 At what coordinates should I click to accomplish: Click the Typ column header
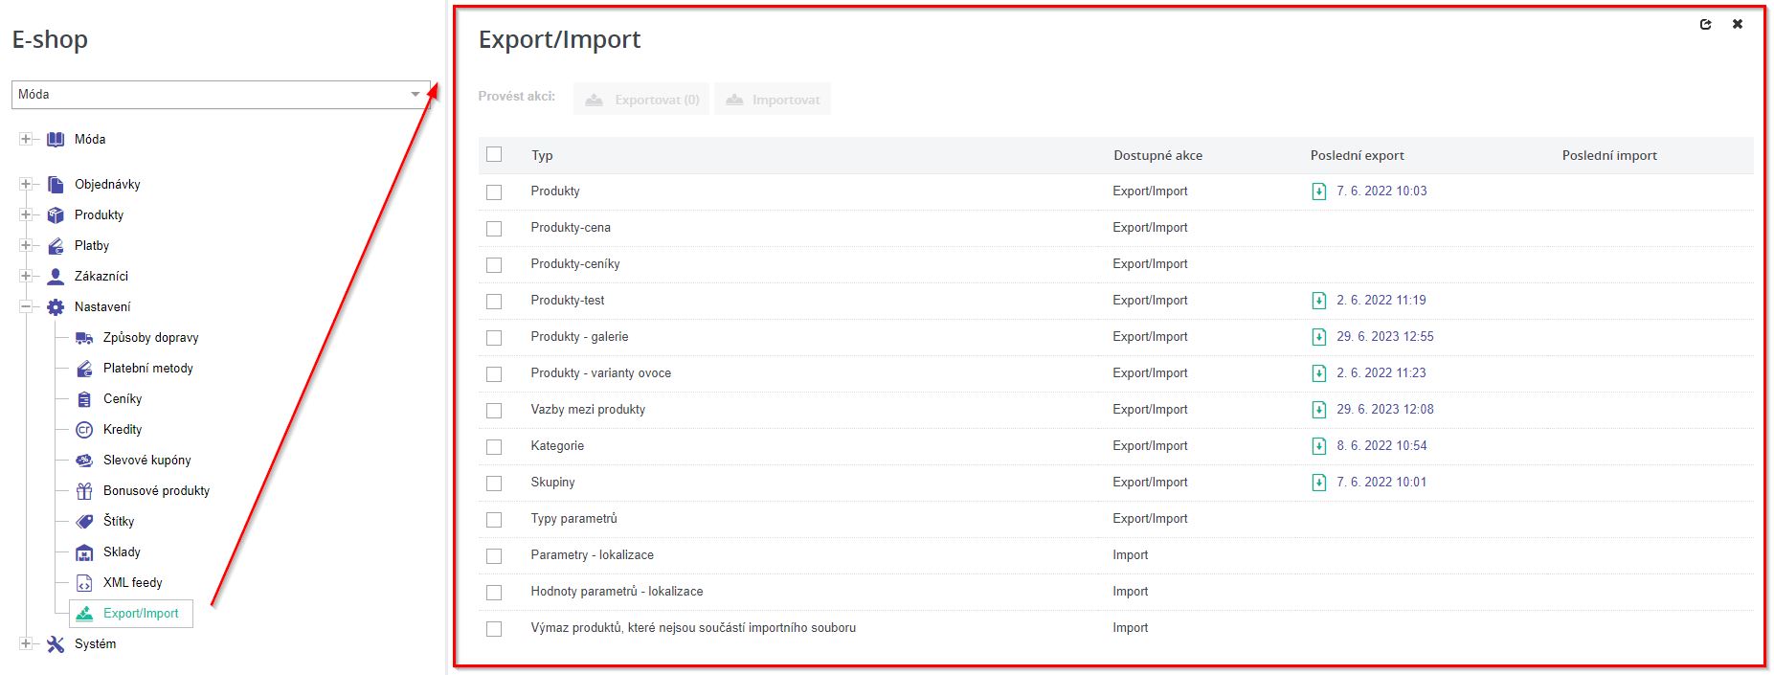point(542,156)
